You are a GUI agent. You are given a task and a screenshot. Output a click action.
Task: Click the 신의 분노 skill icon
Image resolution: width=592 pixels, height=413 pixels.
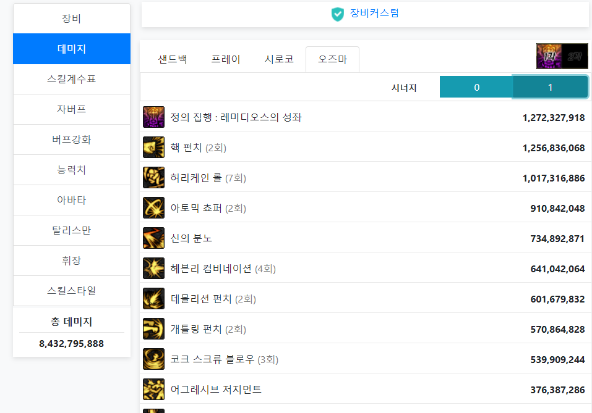point(153,238)
